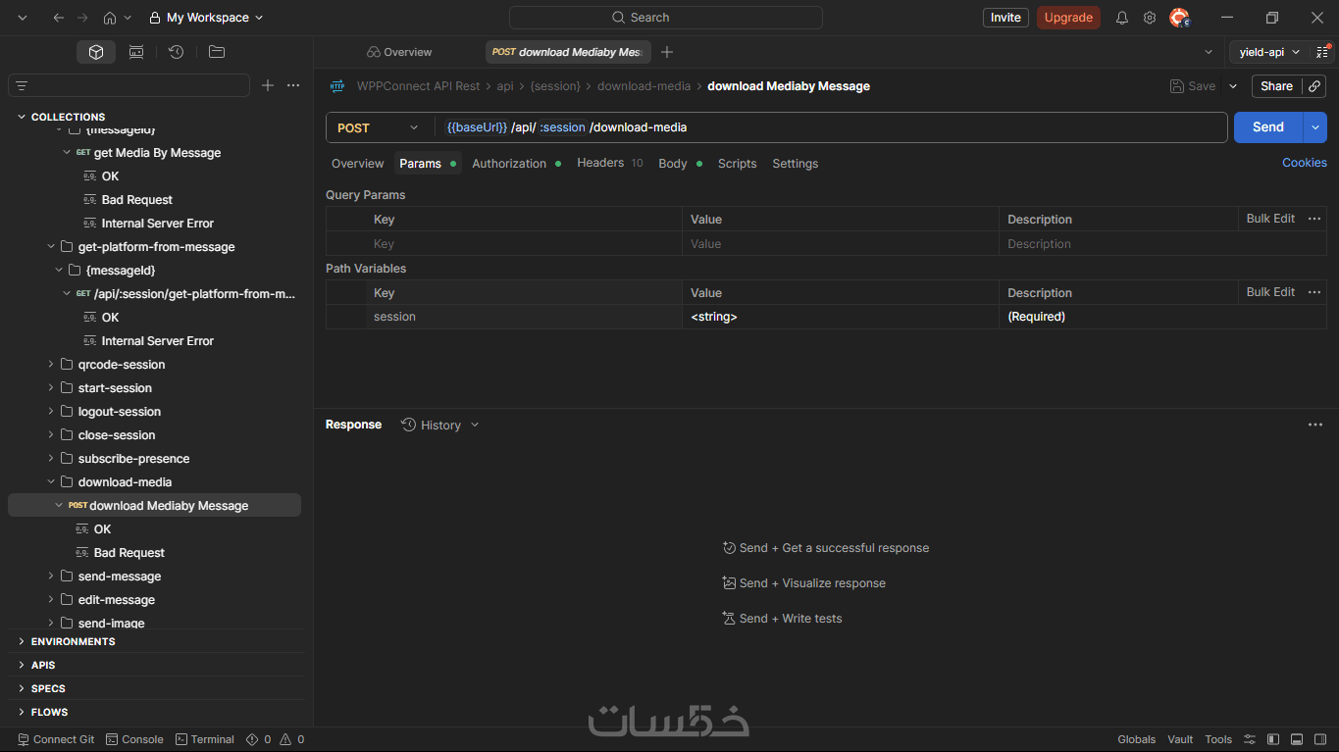Open Globals in the status bar
This screenshot has height=752, width=1339.
coord(1136,739)
